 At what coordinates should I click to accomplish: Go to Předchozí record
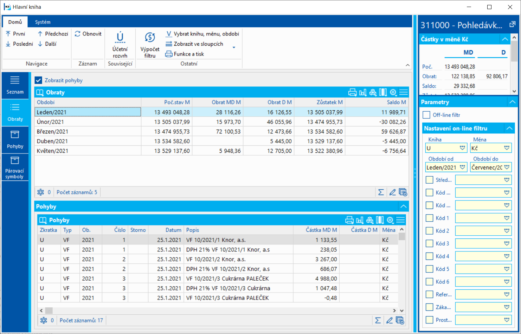(x=53, y=34)
